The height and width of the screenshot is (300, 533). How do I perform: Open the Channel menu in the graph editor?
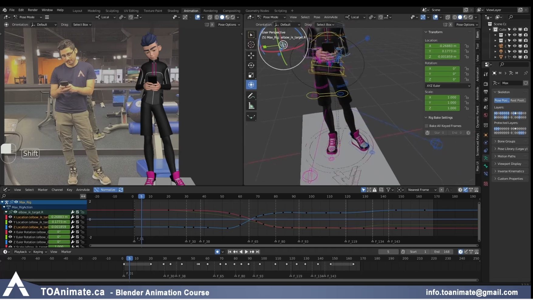tap(57, 190)
